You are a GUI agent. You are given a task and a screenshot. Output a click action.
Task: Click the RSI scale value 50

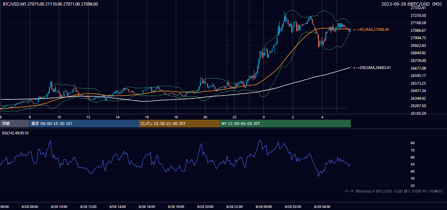pyautogui.click(x=412, y=164)
